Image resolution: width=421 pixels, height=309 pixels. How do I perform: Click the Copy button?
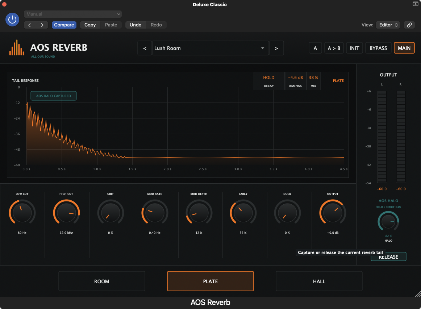pyautogui.click(x=90, y=25)
